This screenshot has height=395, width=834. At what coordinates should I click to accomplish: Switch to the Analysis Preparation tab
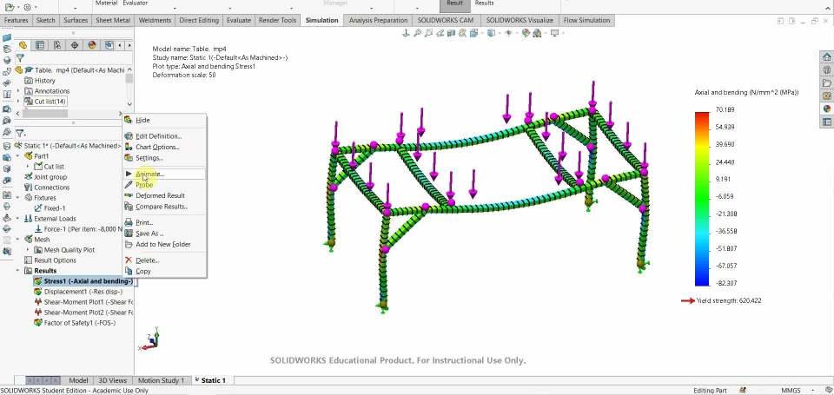click(x=378, y=20)
